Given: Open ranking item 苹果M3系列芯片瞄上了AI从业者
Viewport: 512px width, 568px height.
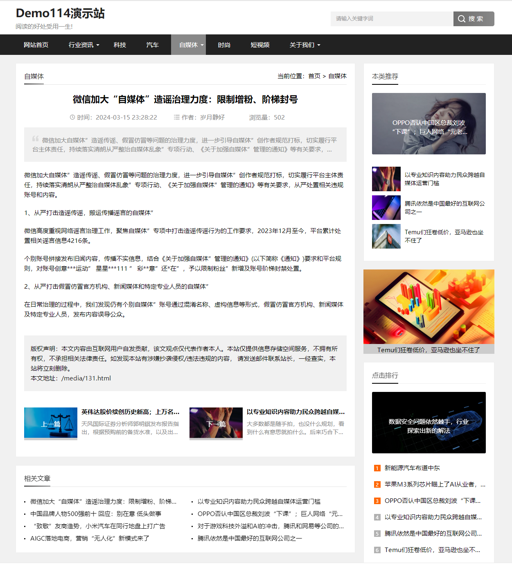Looking at the screenshot, I should pyautogui.click(x=435, y=484).
